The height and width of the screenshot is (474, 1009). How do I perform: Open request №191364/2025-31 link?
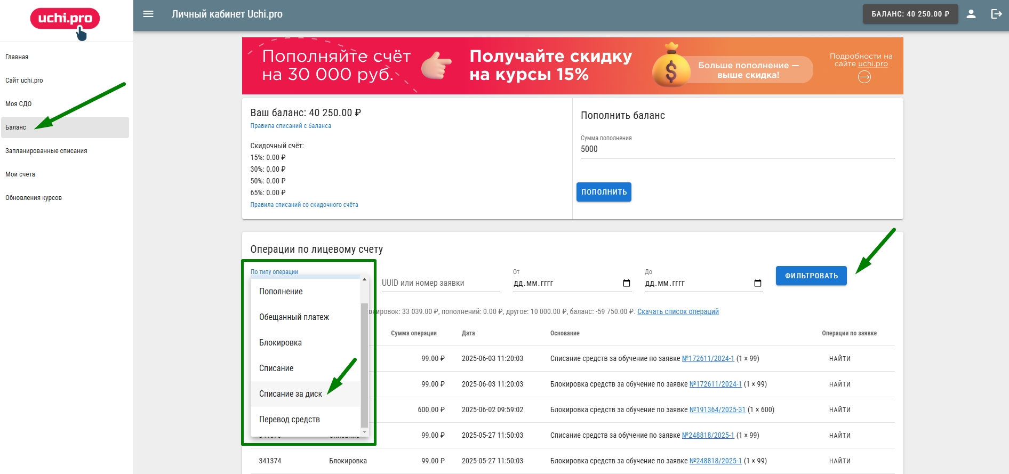point(717,410)
